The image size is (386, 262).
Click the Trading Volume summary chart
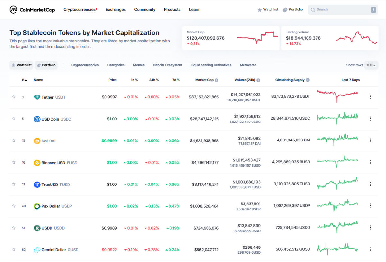point(356,37)
